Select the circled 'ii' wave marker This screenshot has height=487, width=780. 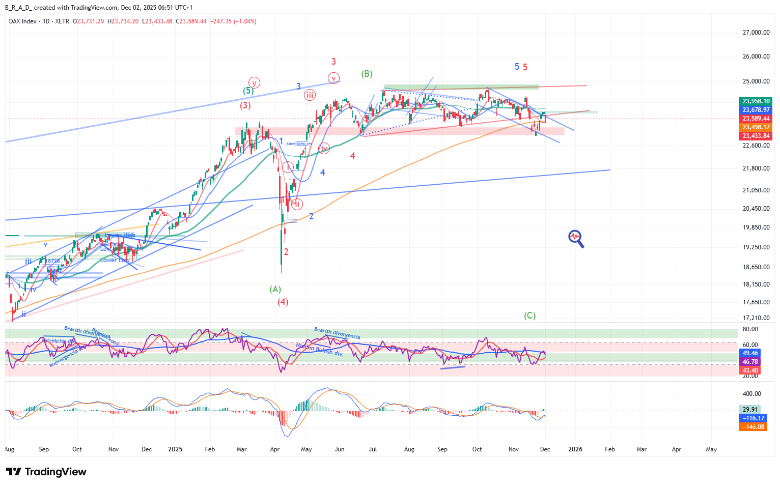[297, 205]
